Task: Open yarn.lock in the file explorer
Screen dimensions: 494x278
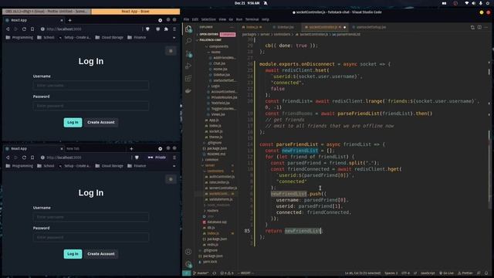Action: coord(210,262)
